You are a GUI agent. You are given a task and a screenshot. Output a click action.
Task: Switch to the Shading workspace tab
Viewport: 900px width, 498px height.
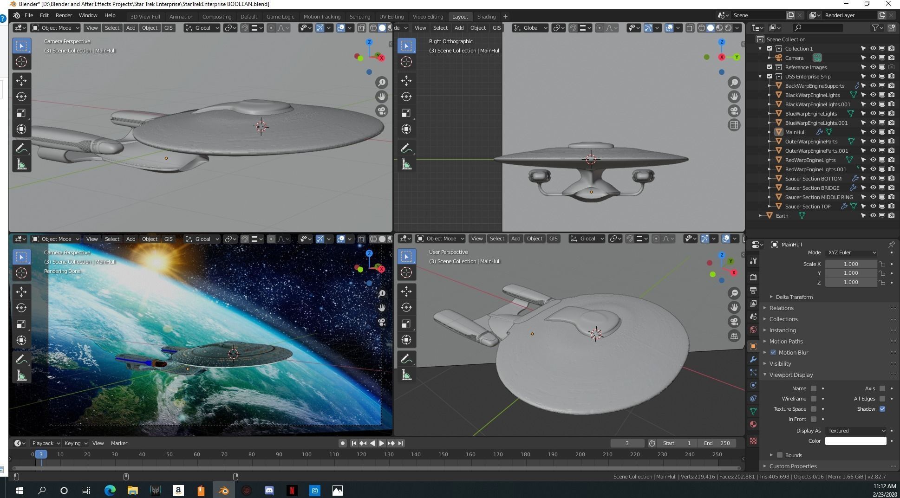point(486,17)
